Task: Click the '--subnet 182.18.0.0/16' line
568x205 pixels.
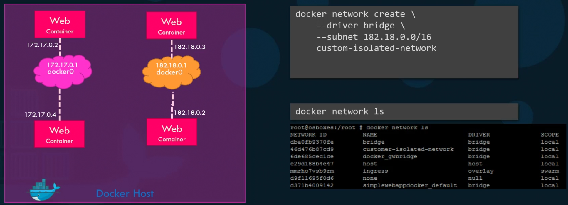Action: click(x=374, y=37)
